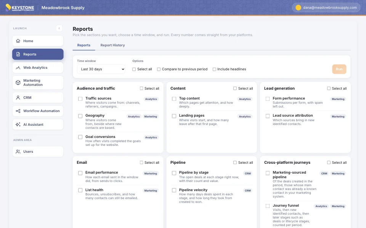Viewport: 366px width, 228px height.
Task: Open the Time window dropdown
Action: tap(101, 69)
